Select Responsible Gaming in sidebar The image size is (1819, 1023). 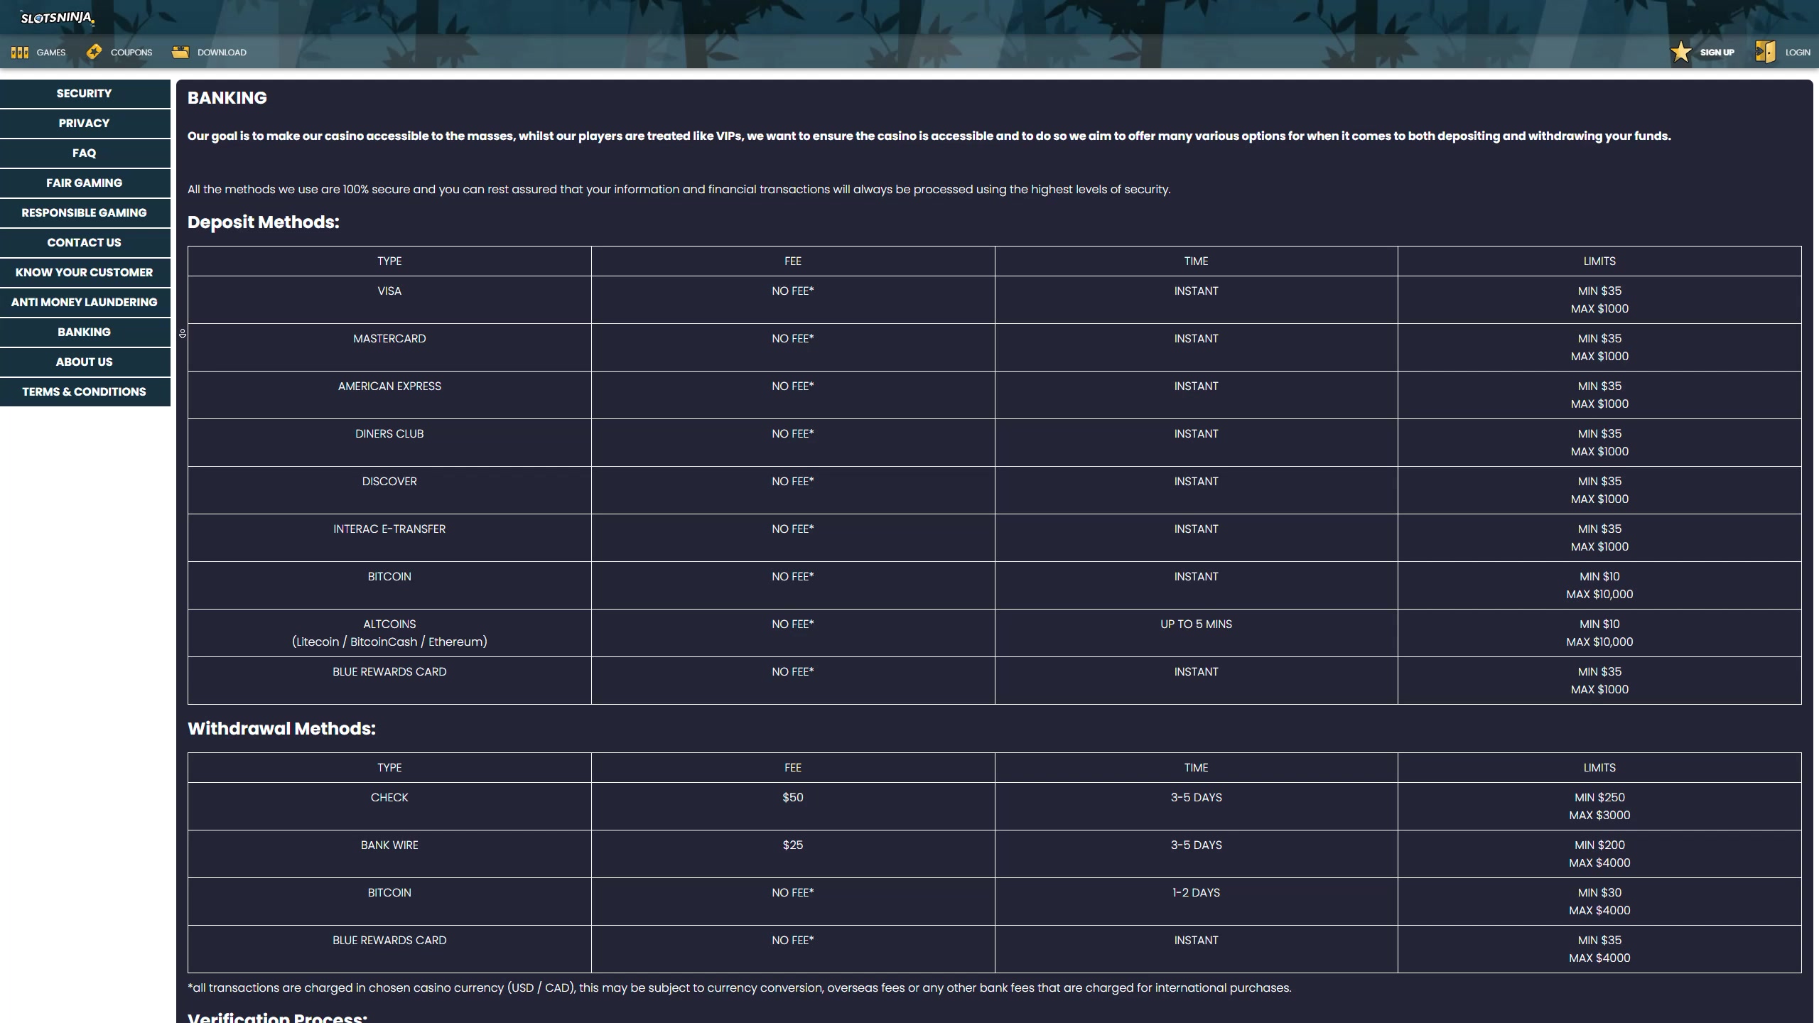[x=84, y=212]
